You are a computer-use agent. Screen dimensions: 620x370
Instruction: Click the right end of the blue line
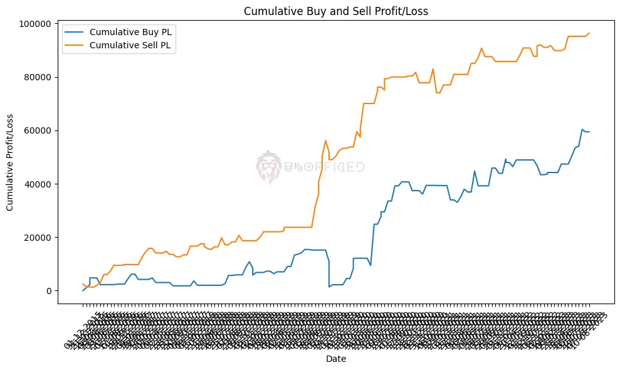[x=589, y=132]
